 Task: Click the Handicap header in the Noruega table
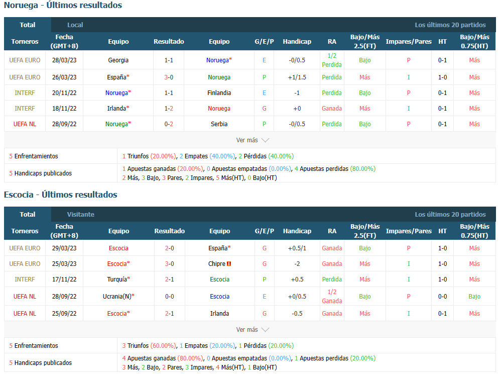tap(297, 42)
